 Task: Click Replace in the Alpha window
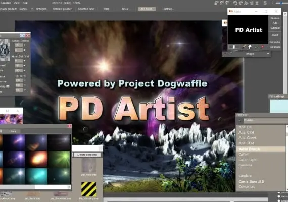coord(275,18)
